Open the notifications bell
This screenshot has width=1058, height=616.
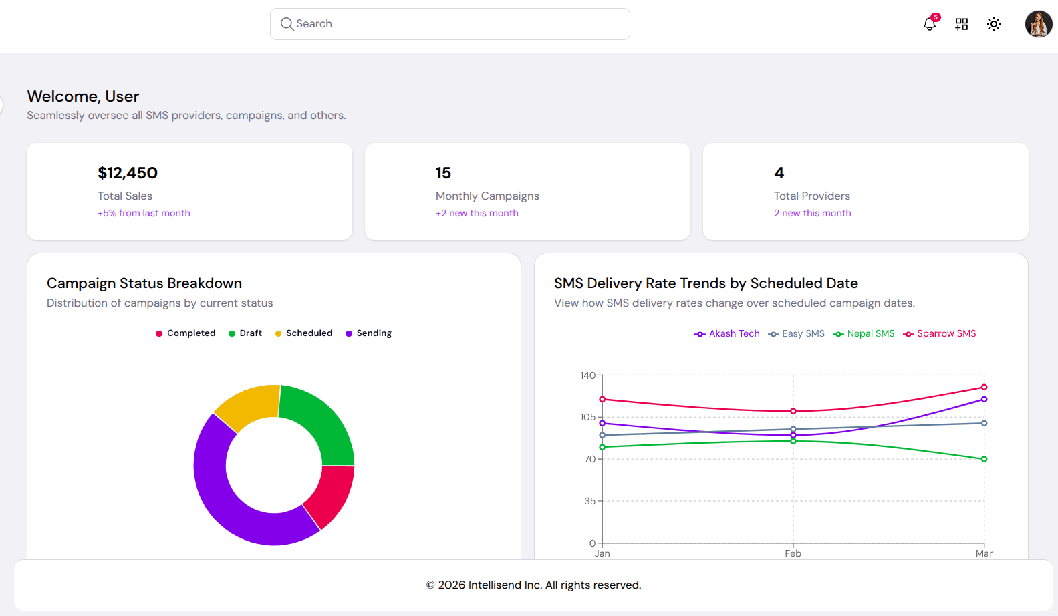coord(929,25)
